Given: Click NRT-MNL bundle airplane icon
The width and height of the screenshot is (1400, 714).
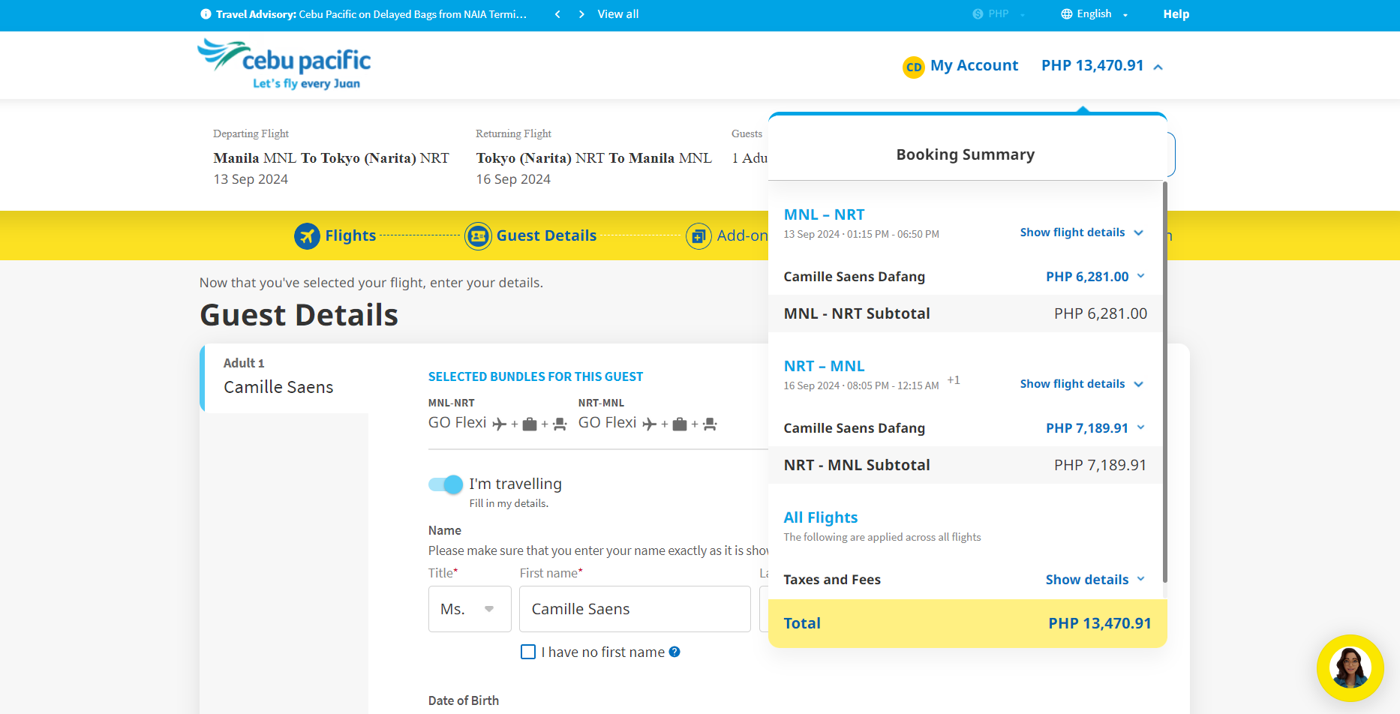Looking at the screenshot, I should point(650,424).
